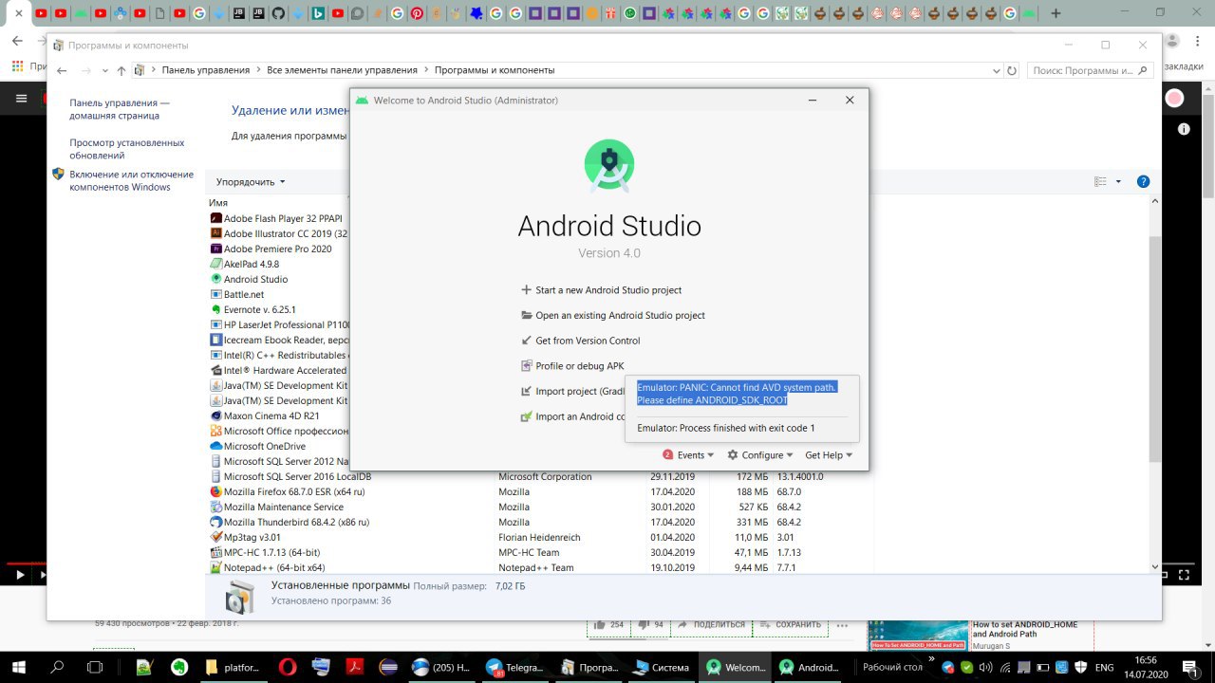Click Панель управления breadcrumb segment
The height and width of the screenshot is (683, 1215).
(205, 70)
